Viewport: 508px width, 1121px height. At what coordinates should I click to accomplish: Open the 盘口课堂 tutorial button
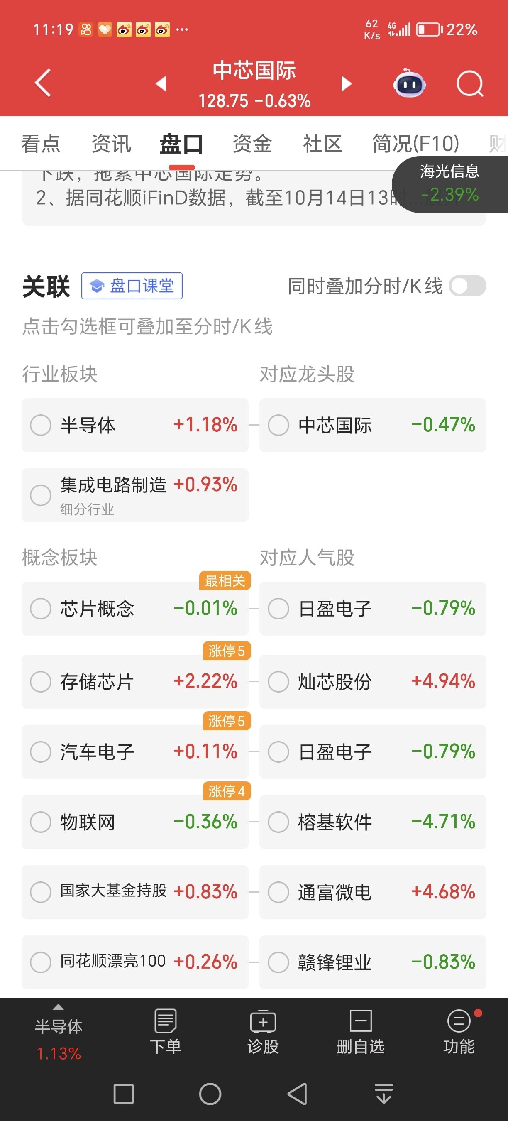click(x=132, y=286)
